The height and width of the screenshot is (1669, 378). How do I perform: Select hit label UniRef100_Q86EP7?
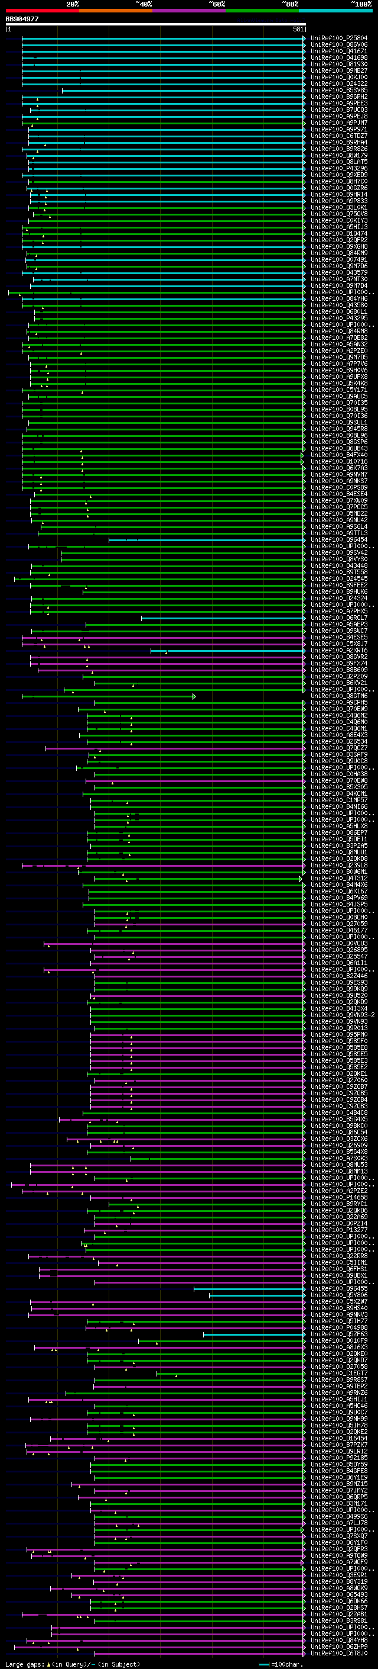pyautogui.click(x=339, y=832)
